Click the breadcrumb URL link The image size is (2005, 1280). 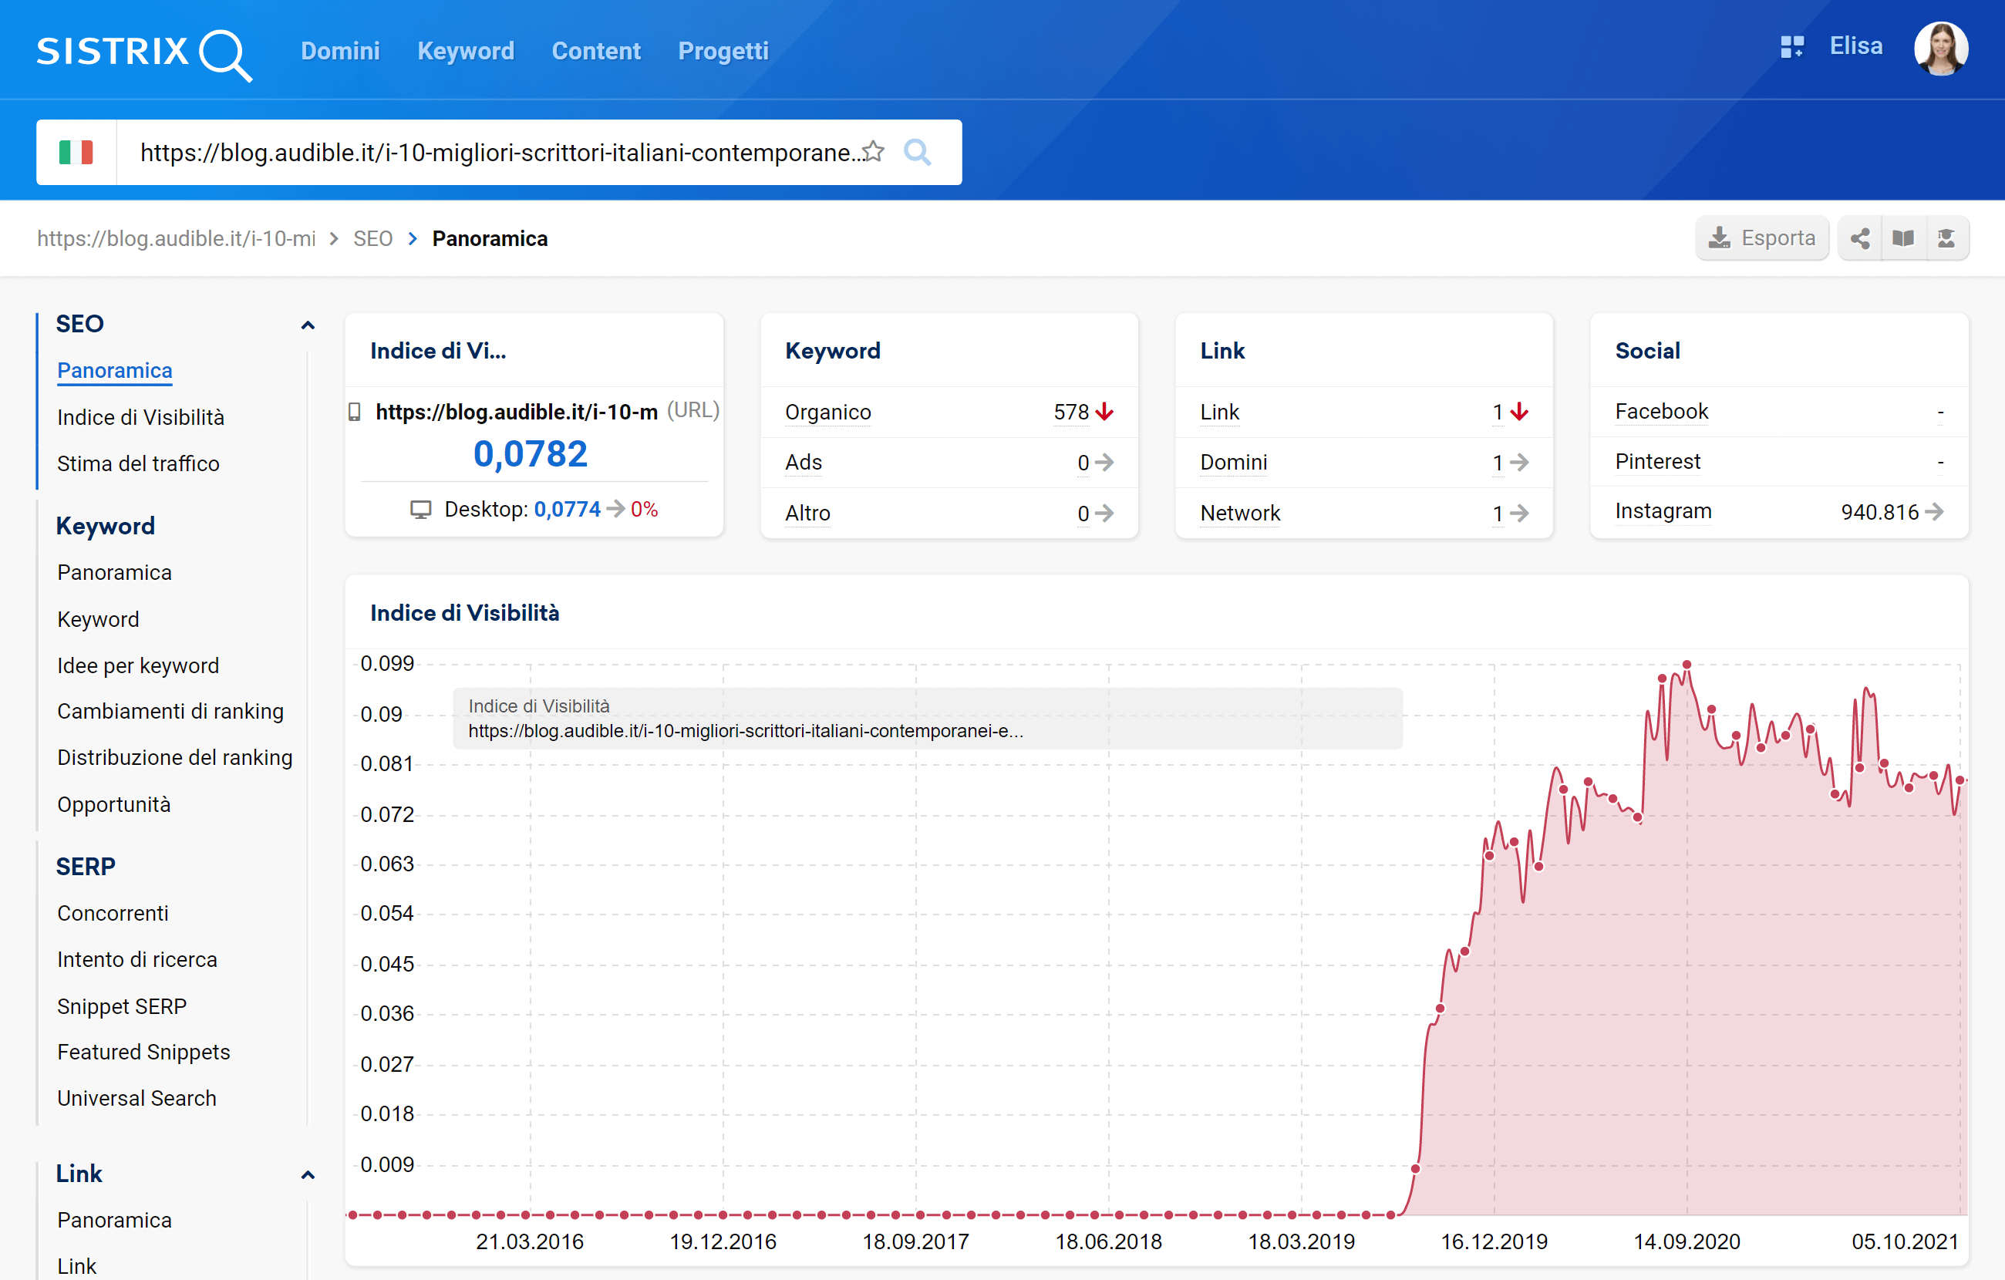(x=177, y=239)
